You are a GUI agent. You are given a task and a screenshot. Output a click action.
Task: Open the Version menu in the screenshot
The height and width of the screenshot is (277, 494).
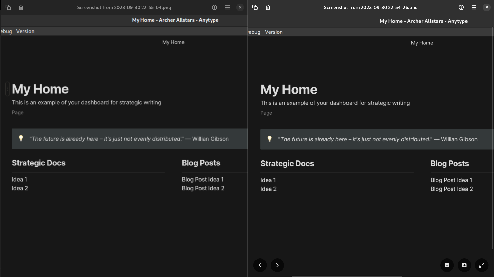[x=273, y=32]
